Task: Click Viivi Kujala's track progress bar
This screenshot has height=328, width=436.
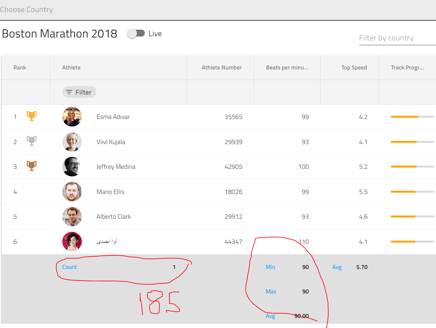Action: tap(413, 142)
